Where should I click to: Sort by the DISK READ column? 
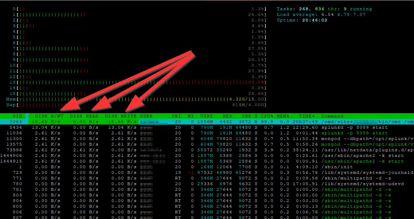84,116
